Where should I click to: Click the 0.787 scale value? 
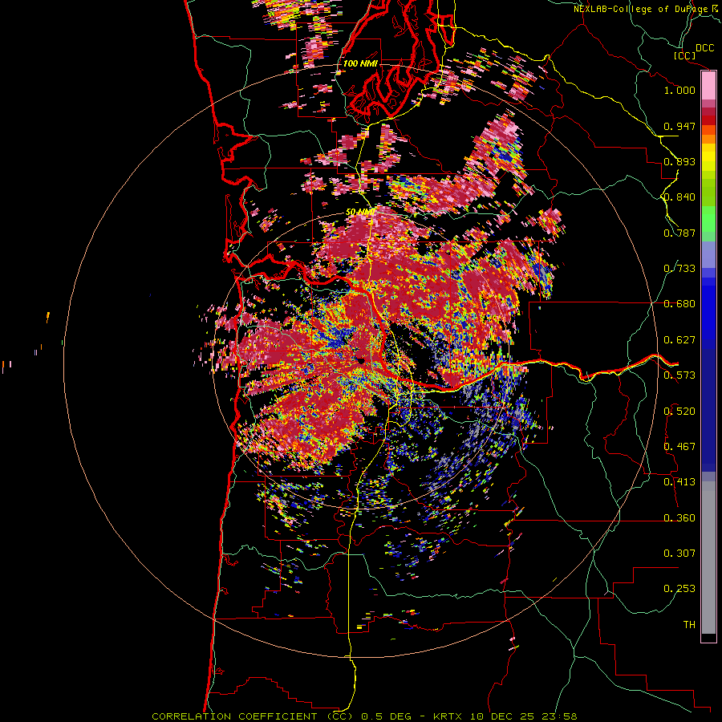pyautogui.click(x=679, y=233)
